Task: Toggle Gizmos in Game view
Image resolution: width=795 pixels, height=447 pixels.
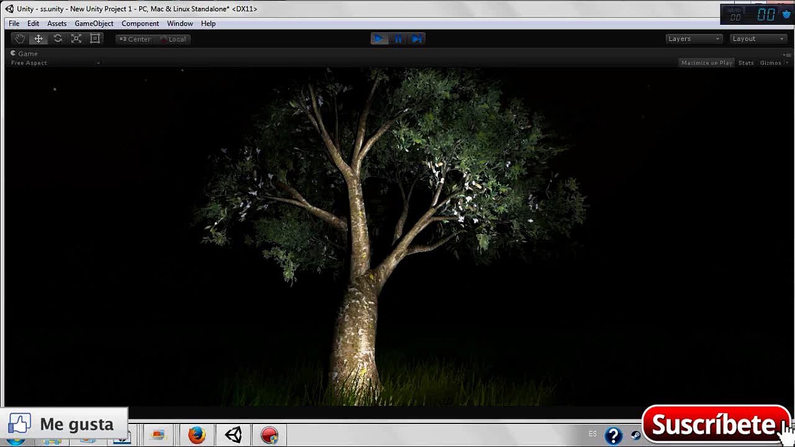Action: pos(770,63)
